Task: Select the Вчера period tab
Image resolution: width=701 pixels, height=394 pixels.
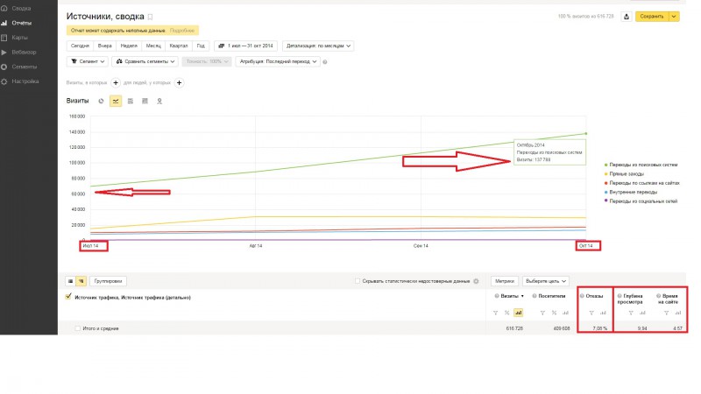Action: click(x=104, y=46)
